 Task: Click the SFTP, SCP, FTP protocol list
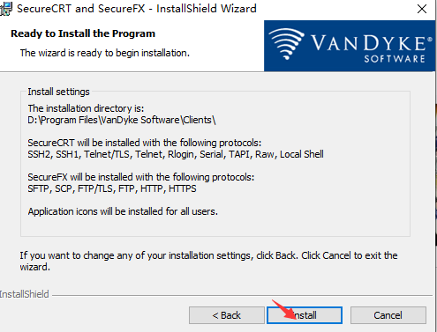[x=112, y=188]
